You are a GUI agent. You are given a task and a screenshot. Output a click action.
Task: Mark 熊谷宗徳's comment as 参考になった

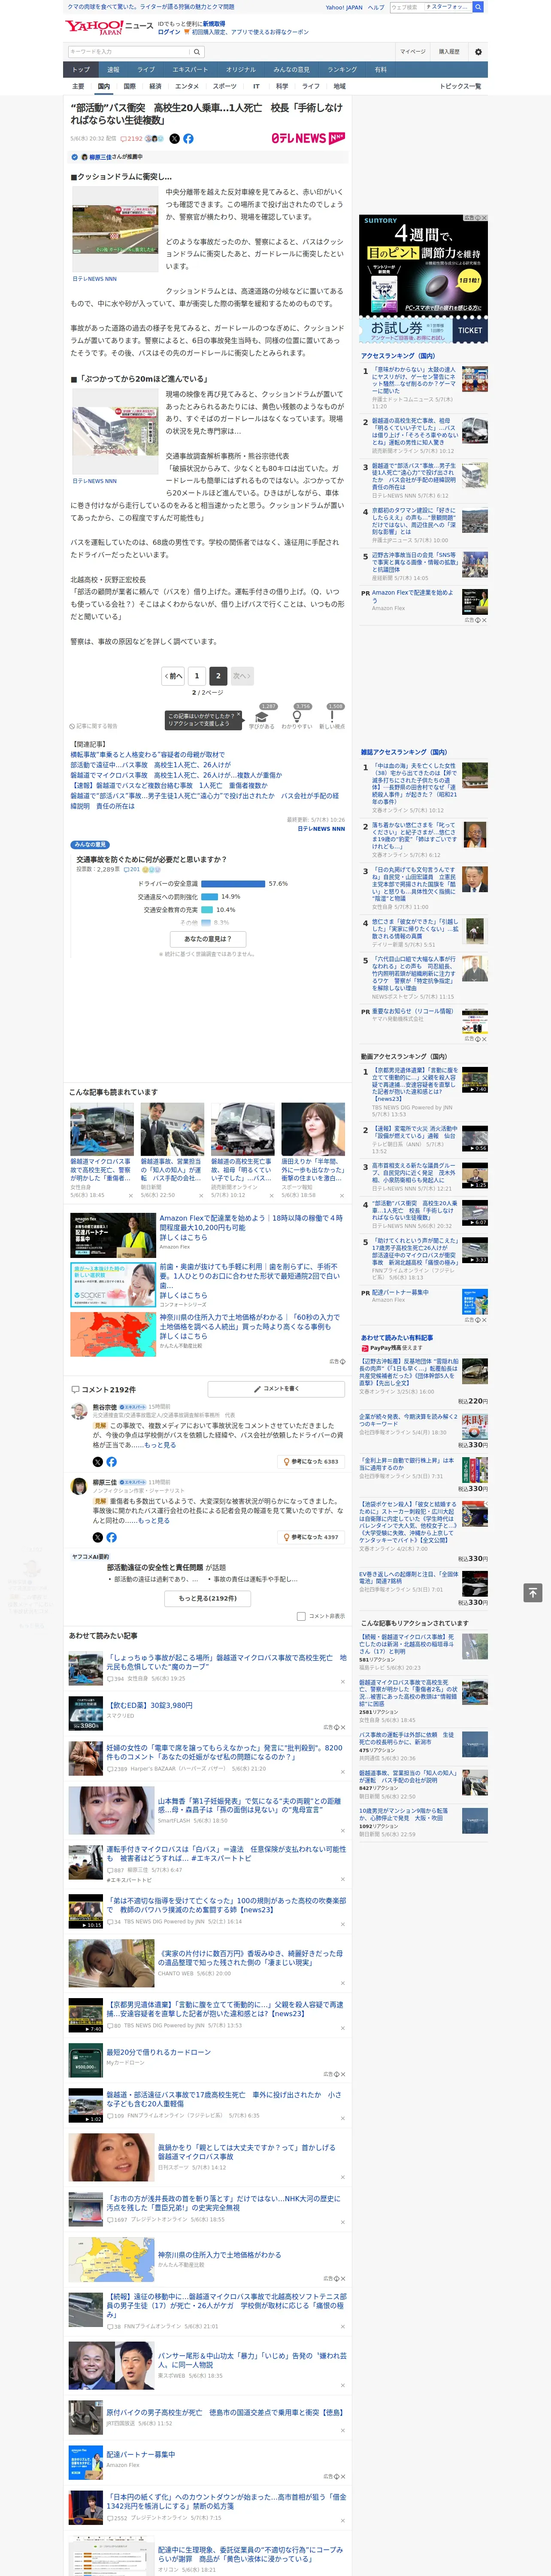click(312, 1462)
